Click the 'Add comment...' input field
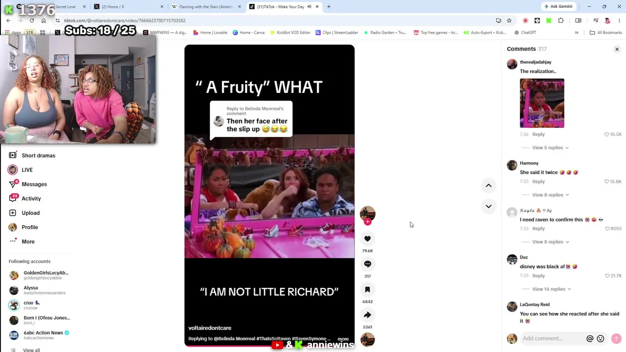Viewport: 626px width, 352px height. [553, 338]
